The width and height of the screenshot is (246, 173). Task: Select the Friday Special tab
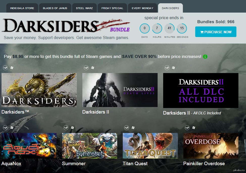(x=112, y=8)
